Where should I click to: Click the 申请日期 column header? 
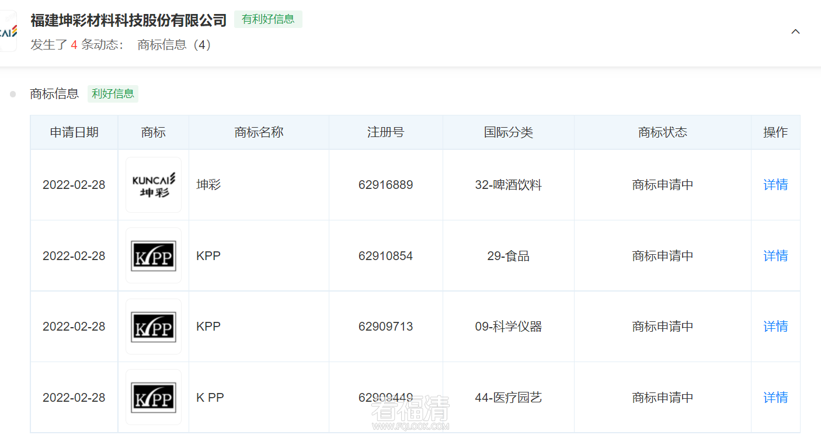[x=74, y=132]
